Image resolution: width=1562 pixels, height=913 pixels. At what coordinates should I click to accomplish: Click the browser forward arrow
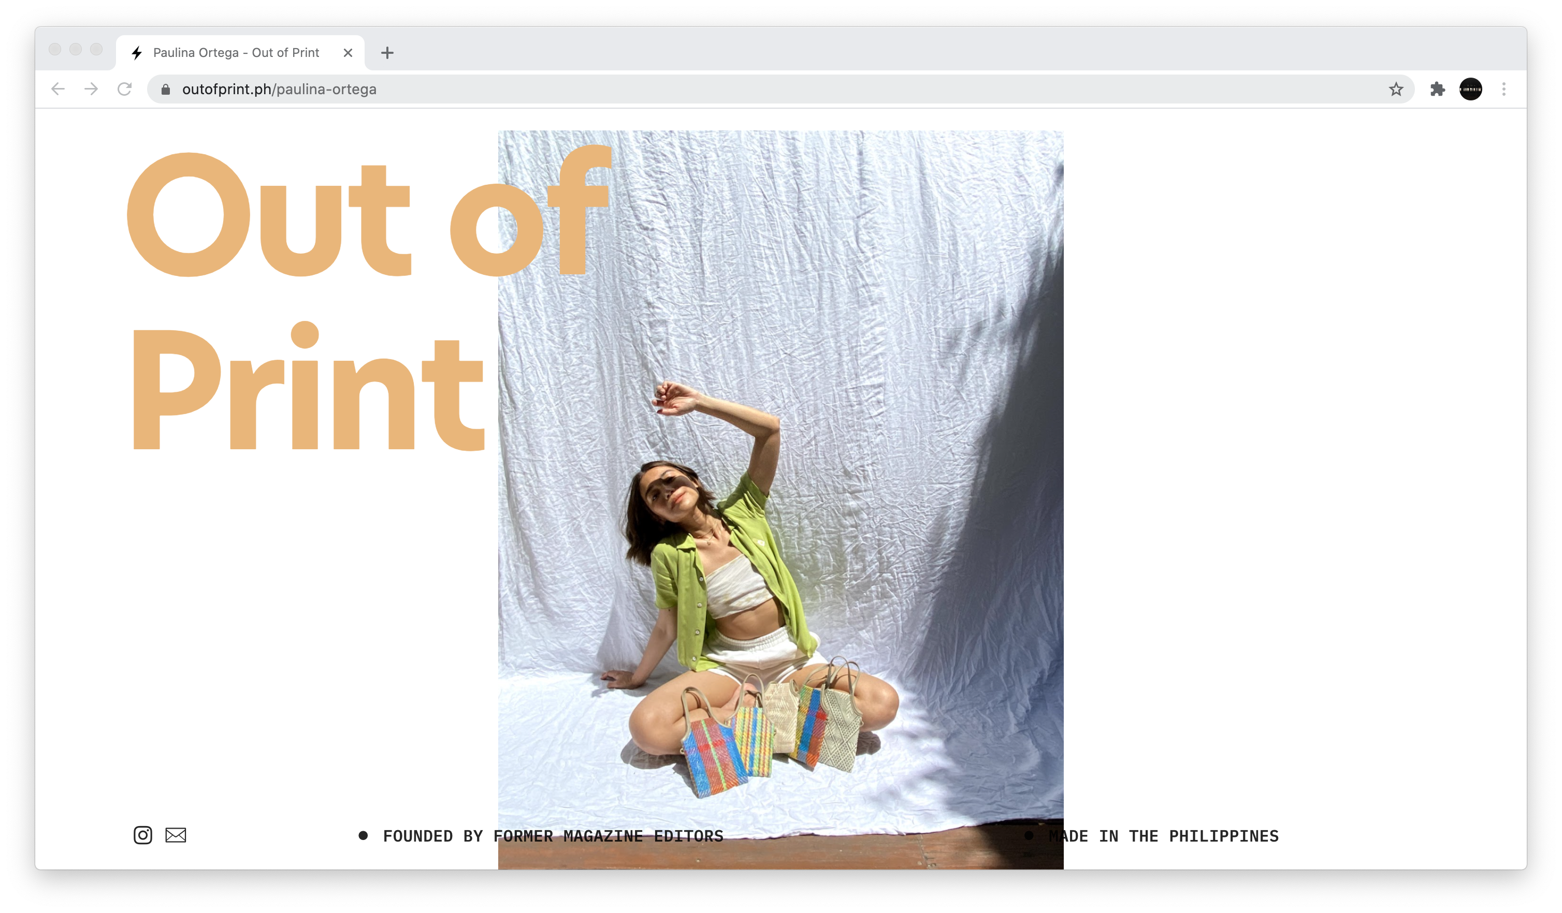[x=91, y=89]
